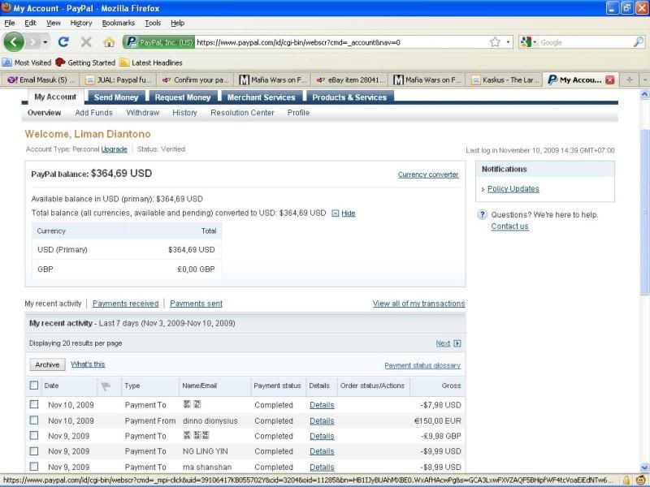Go to the Add Funds submenu
Image resolution: width=650 pixels, height=487 pixels.
[x=93, y=113]
